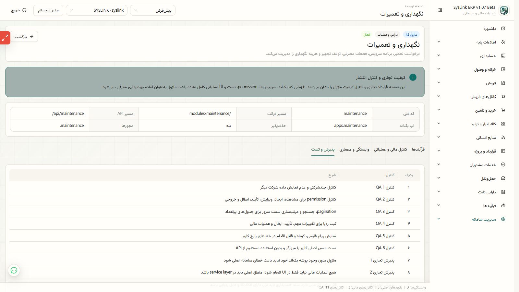
Task: Click the /api/maintenance value cell
Action: [x=50, y=114]
